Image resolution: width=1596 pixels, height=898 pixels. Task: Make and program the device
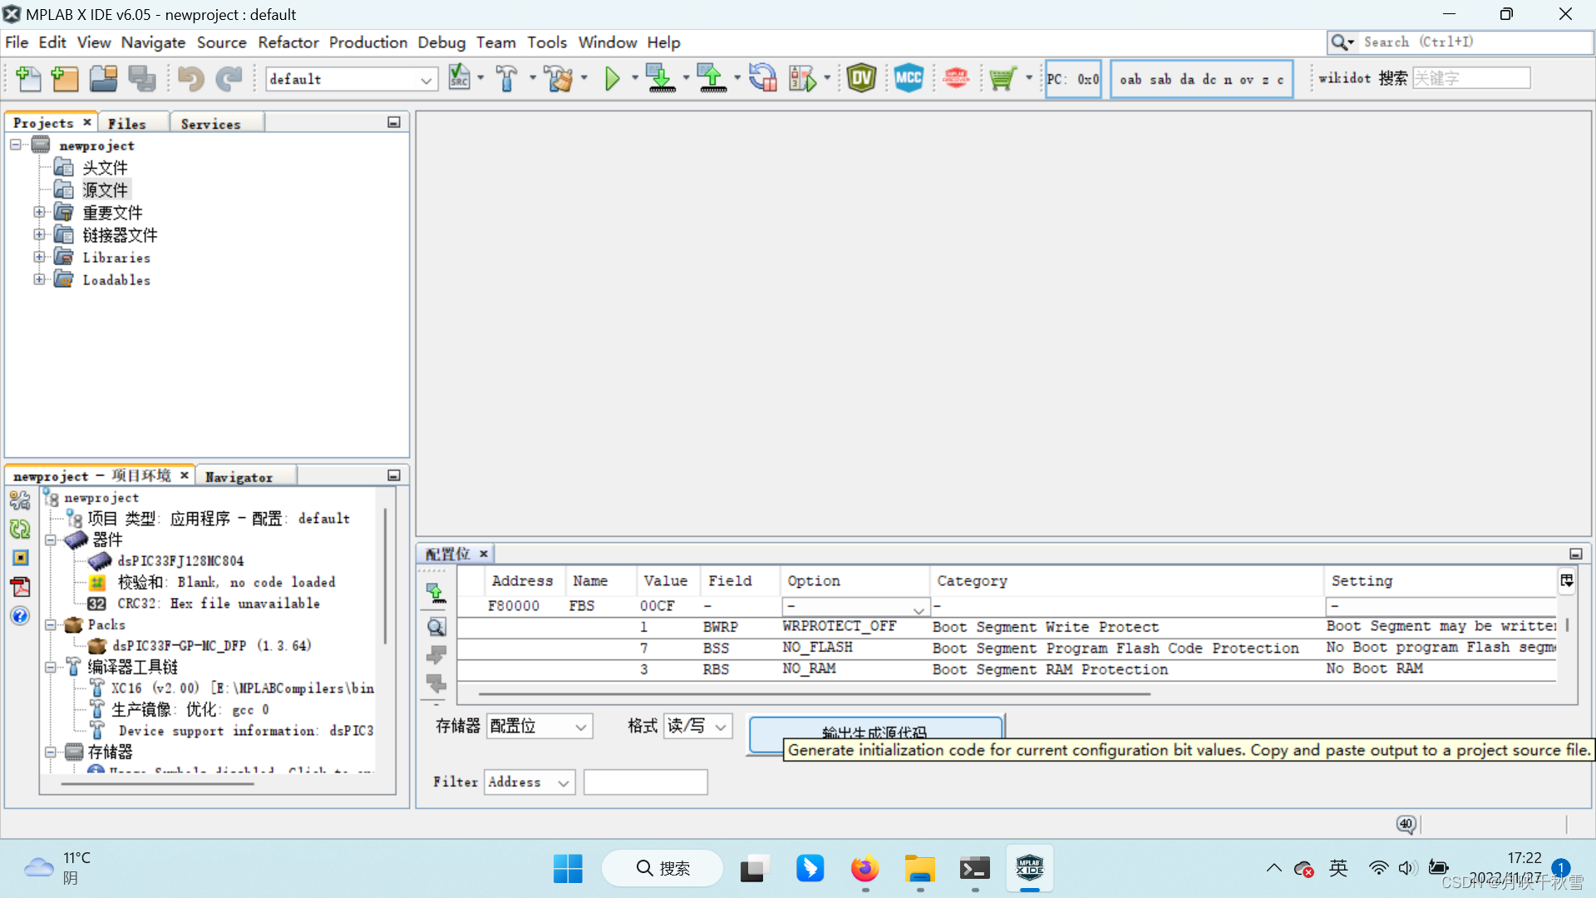tap(659, 78)
